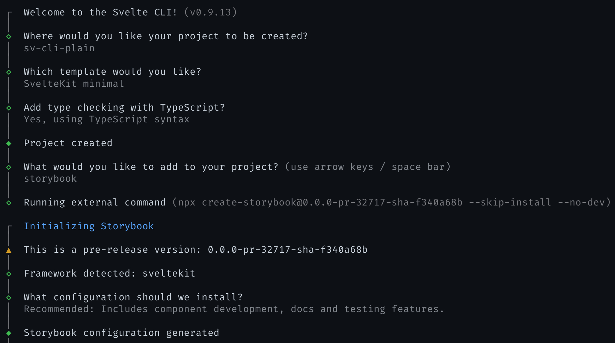615x343 pixels.
Task: Click the blue "Initializing Storybook" heading
Action: [x=89, y=226]
